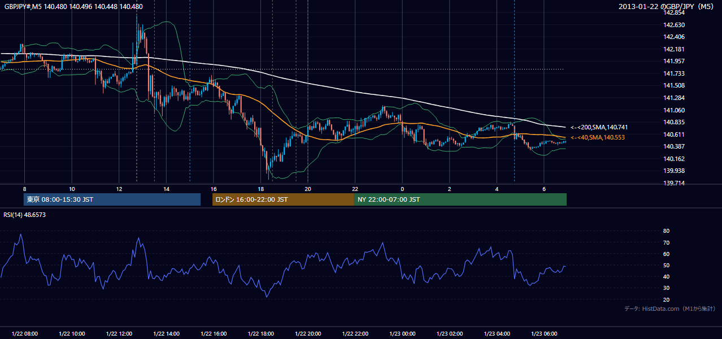Click the 1/23 04:00 bottom time label

(497, 334)
